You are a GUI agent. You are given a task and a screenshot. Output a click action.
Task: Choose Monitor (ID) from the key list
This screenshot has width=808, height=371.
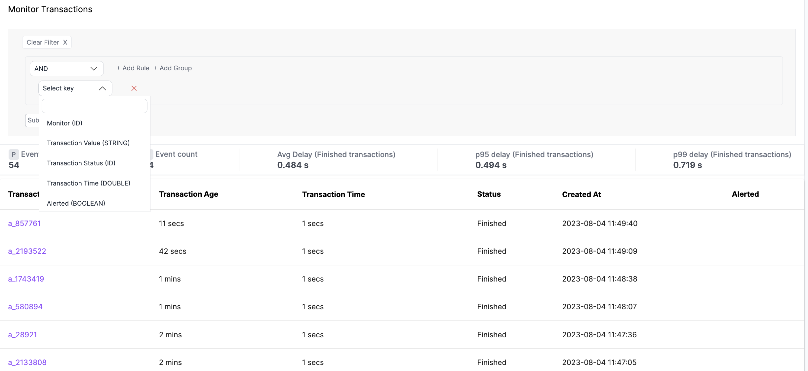click(x=64, y=123)
